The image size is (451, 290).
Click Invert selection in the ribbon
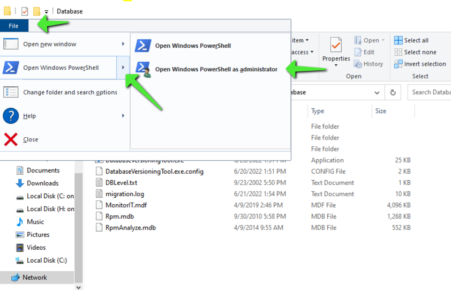(x=420, y=64)
